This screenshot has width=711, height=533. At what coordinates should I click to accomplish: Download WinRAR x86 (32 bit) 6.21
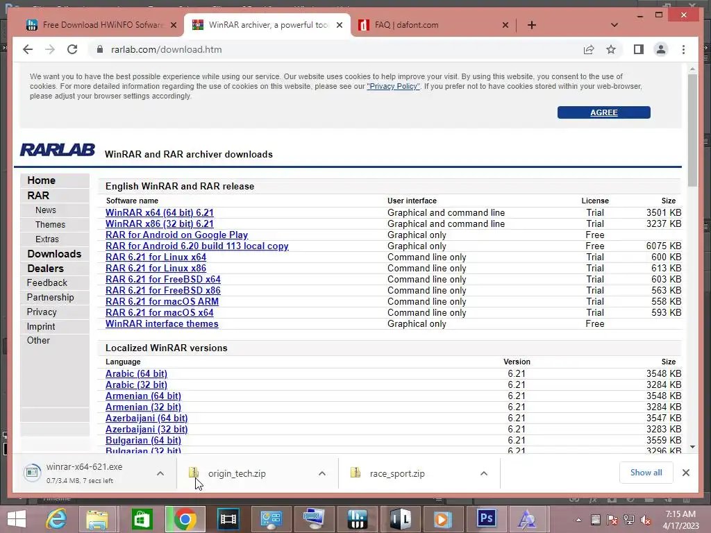(160, 224)
